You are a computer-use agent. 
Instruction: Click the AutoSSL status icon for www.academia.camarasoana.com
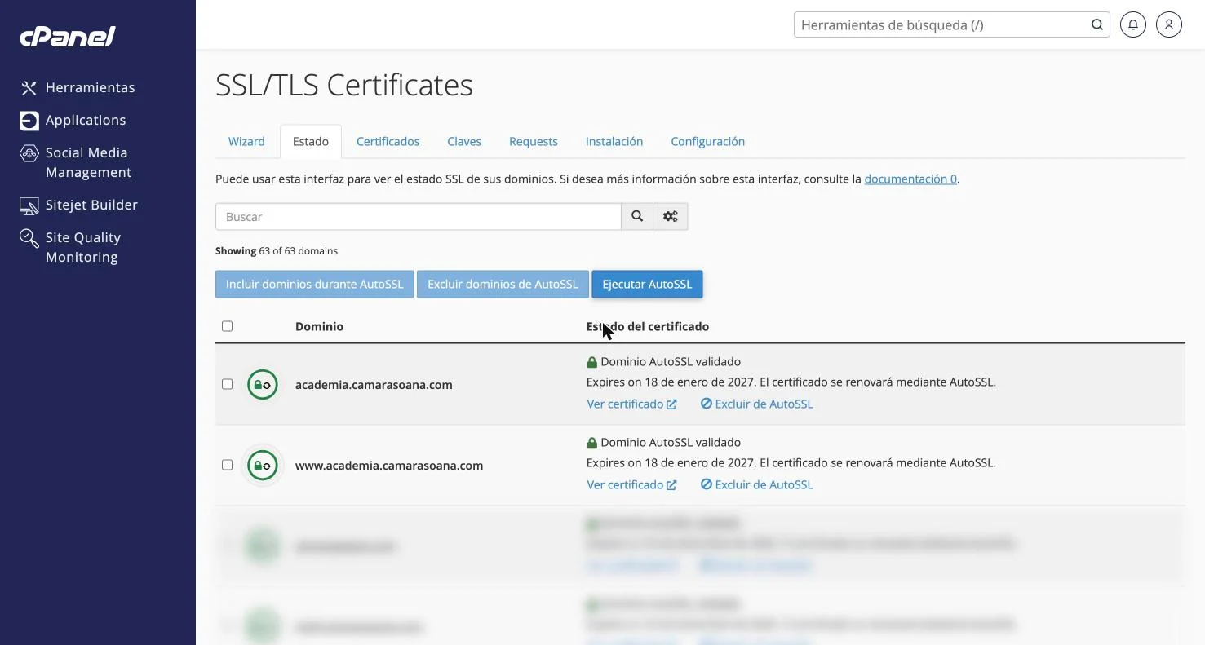pyautogui.click(x=263, y=466)
